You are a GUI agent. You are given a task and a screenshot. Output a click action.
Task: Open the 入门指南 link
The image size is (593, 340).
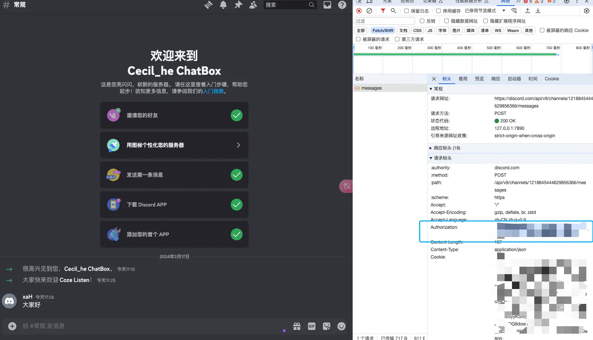click(x=213, y=91)
